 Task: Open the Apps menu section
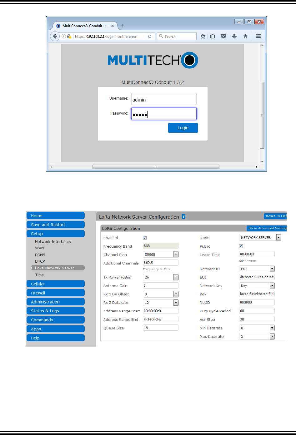tap(55, 329)
